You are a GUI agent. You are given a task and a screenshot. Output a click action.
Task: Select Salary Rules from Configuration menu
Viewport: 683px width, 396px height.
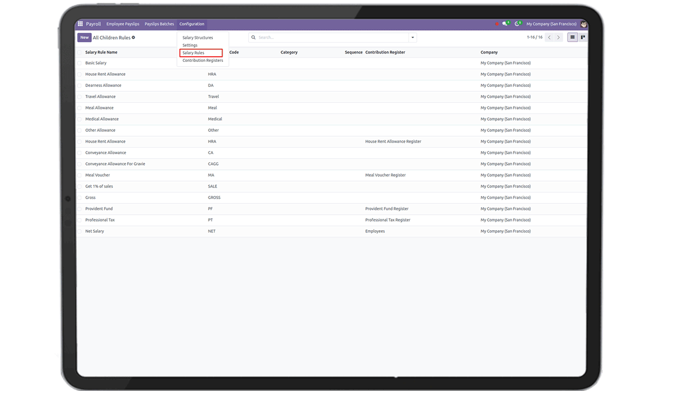[x=194, y=53]
